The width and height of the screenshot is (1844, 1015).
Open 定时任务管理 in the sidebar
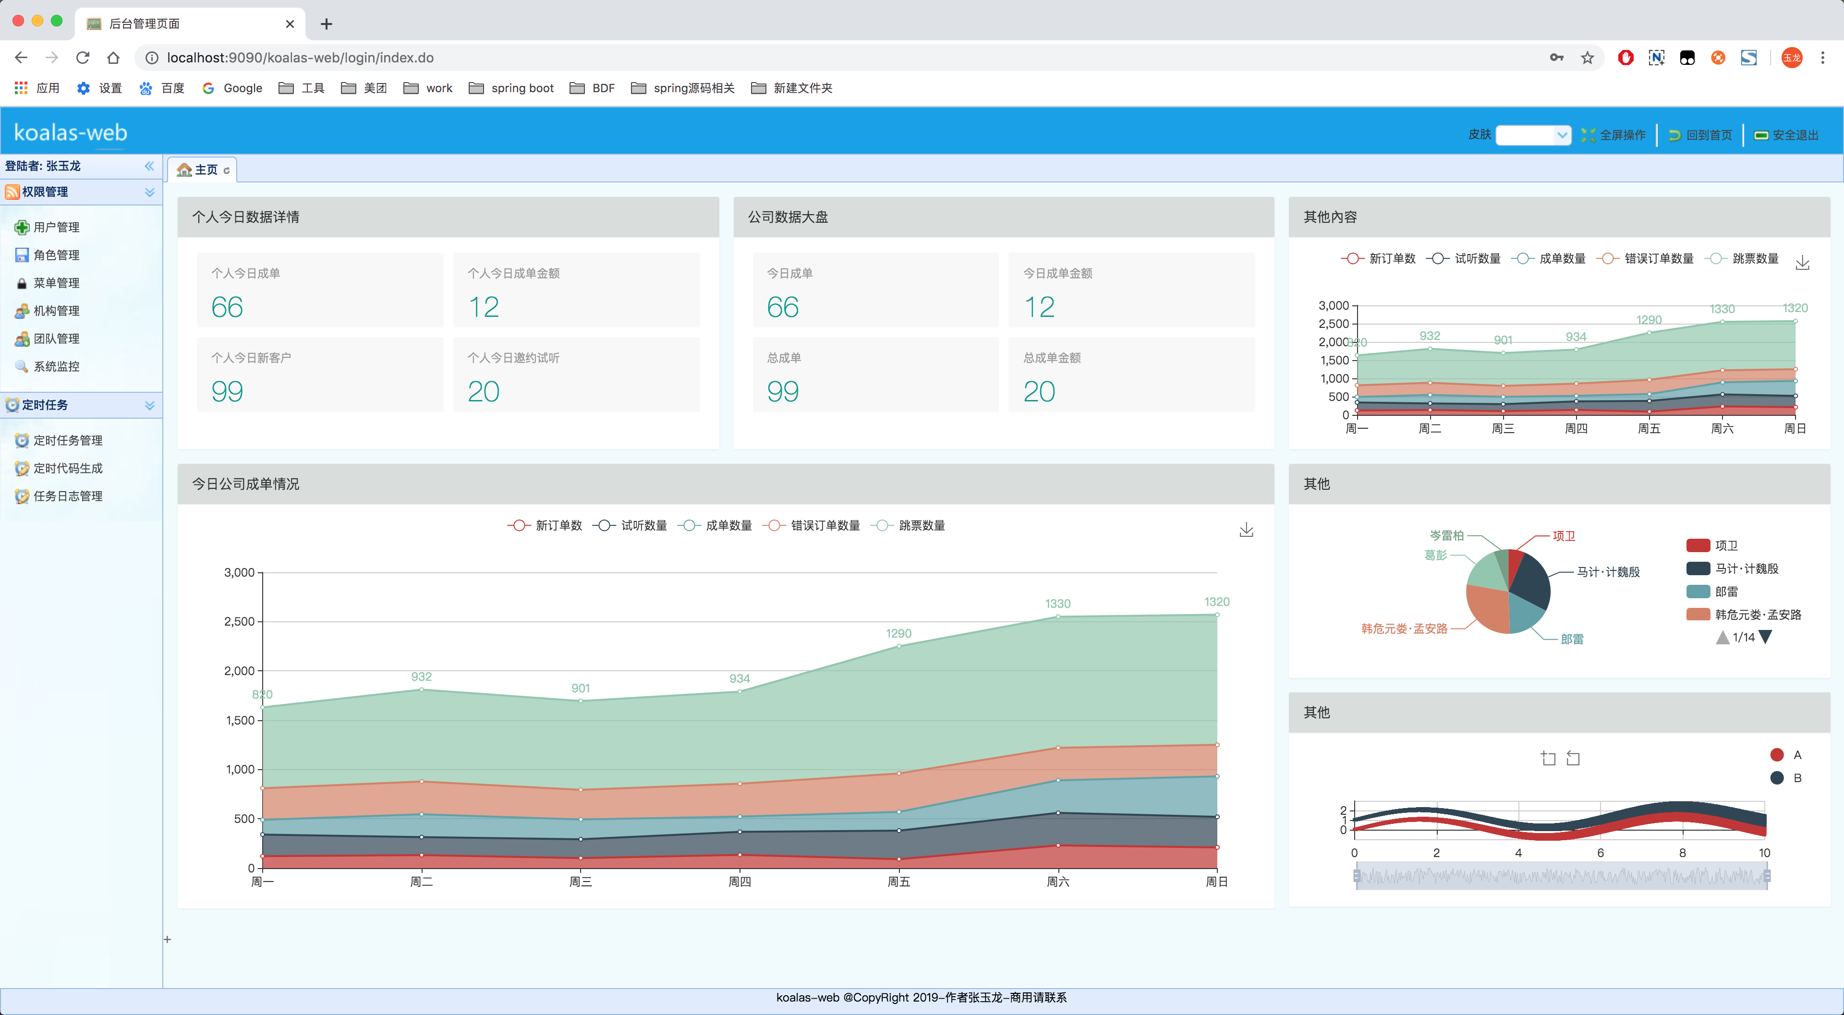[59, 440]
